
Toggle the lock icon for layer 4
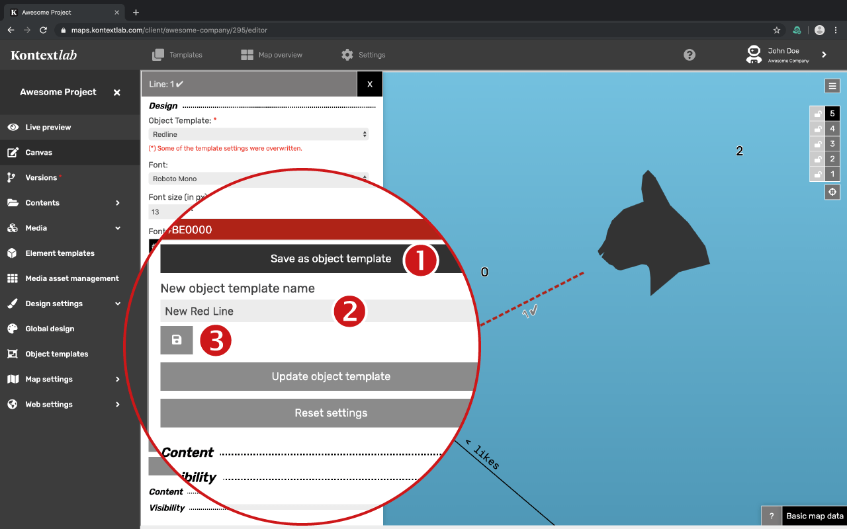click(818, 129)
